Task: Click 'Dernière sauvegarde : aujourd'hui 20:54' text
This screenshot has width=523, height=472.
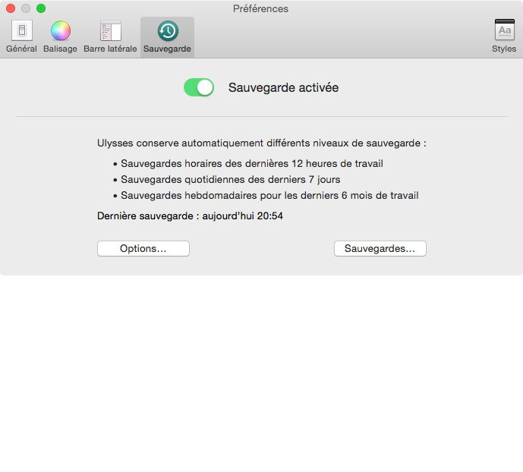Action: pyautogui.click(x=190, y=216)
